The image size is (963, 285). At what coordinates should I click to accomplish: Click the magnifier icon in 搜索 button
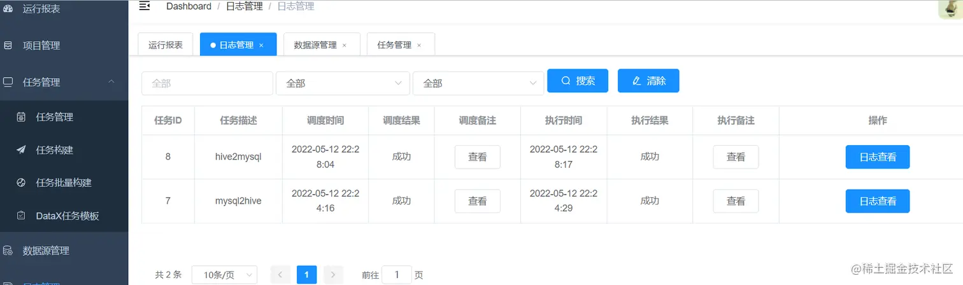566,81
